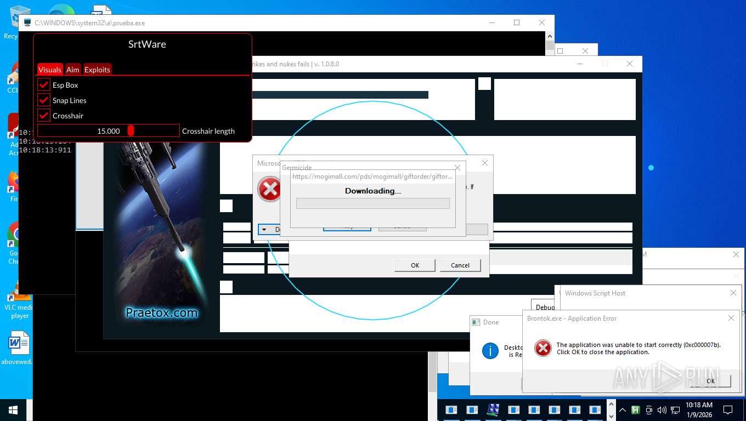Open the volume speaker tray icon
The height and width of the screenshot is (421, 746).
click(x=662, y=409)
